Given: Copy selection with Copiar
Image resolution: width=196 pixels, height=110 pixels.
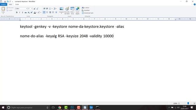Looking at the screenshot, I should pyautogui.click(x=9, y=10).
